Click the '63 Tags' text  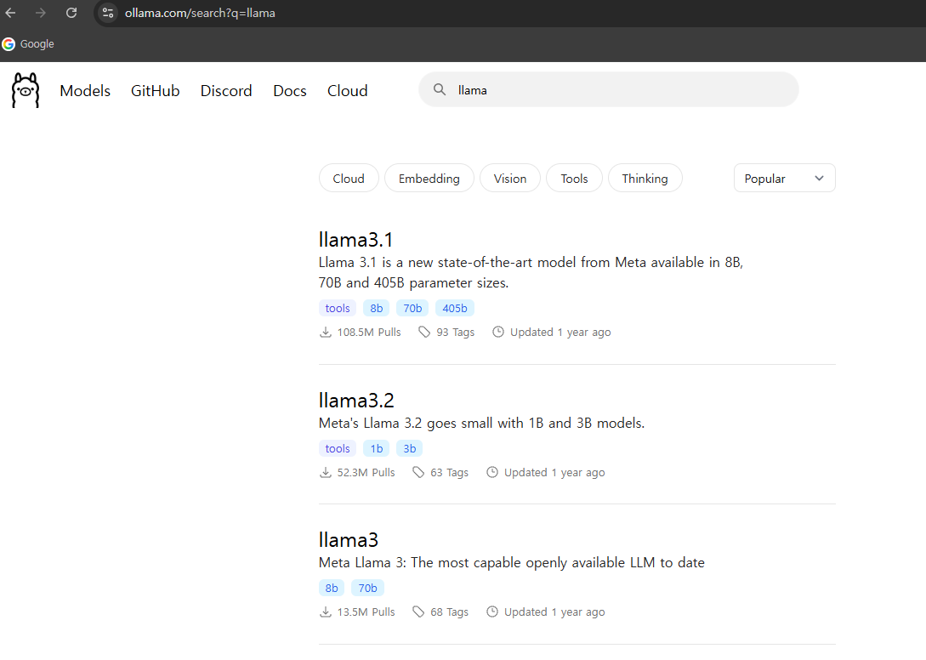[x=450, y=472]
